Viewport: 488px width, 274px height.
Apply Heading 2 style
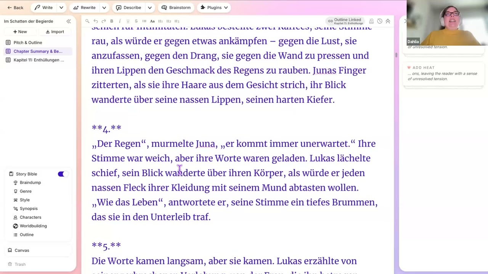click(x=169, y=21)
